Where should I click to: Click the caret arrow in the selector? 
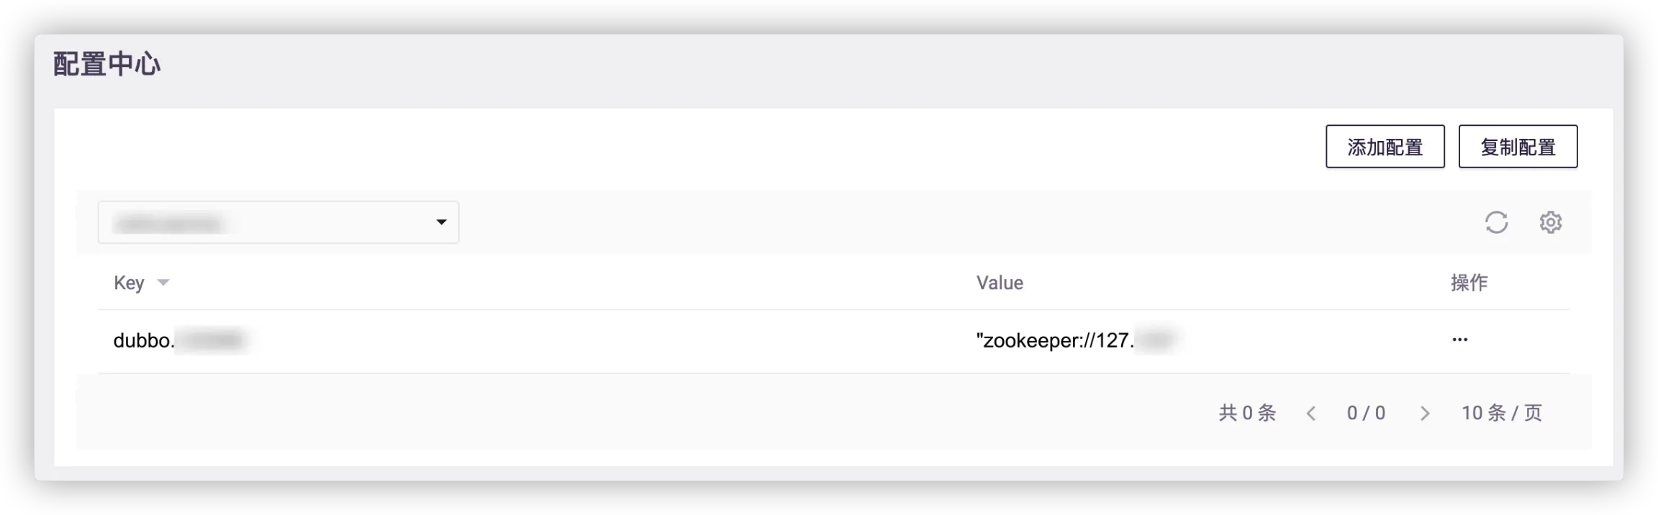(x=441, y=222)
